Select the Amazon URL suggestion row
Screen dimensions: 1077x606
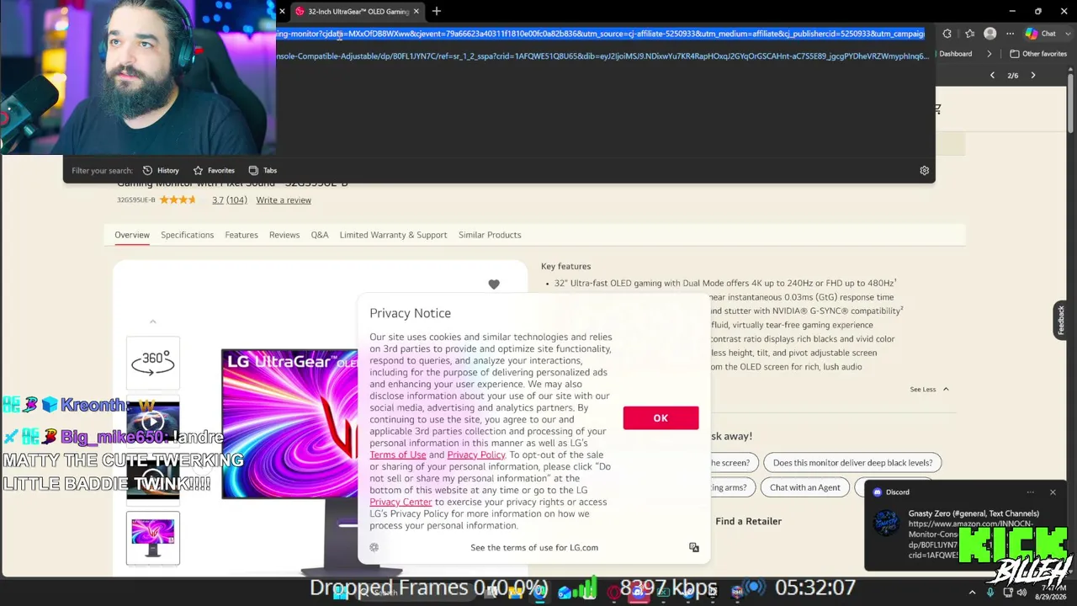click(603, 56)
